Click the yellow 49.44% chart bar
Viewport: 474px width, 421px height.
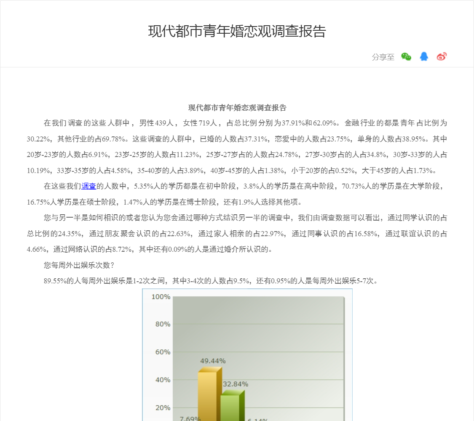(x=209, y=394)
